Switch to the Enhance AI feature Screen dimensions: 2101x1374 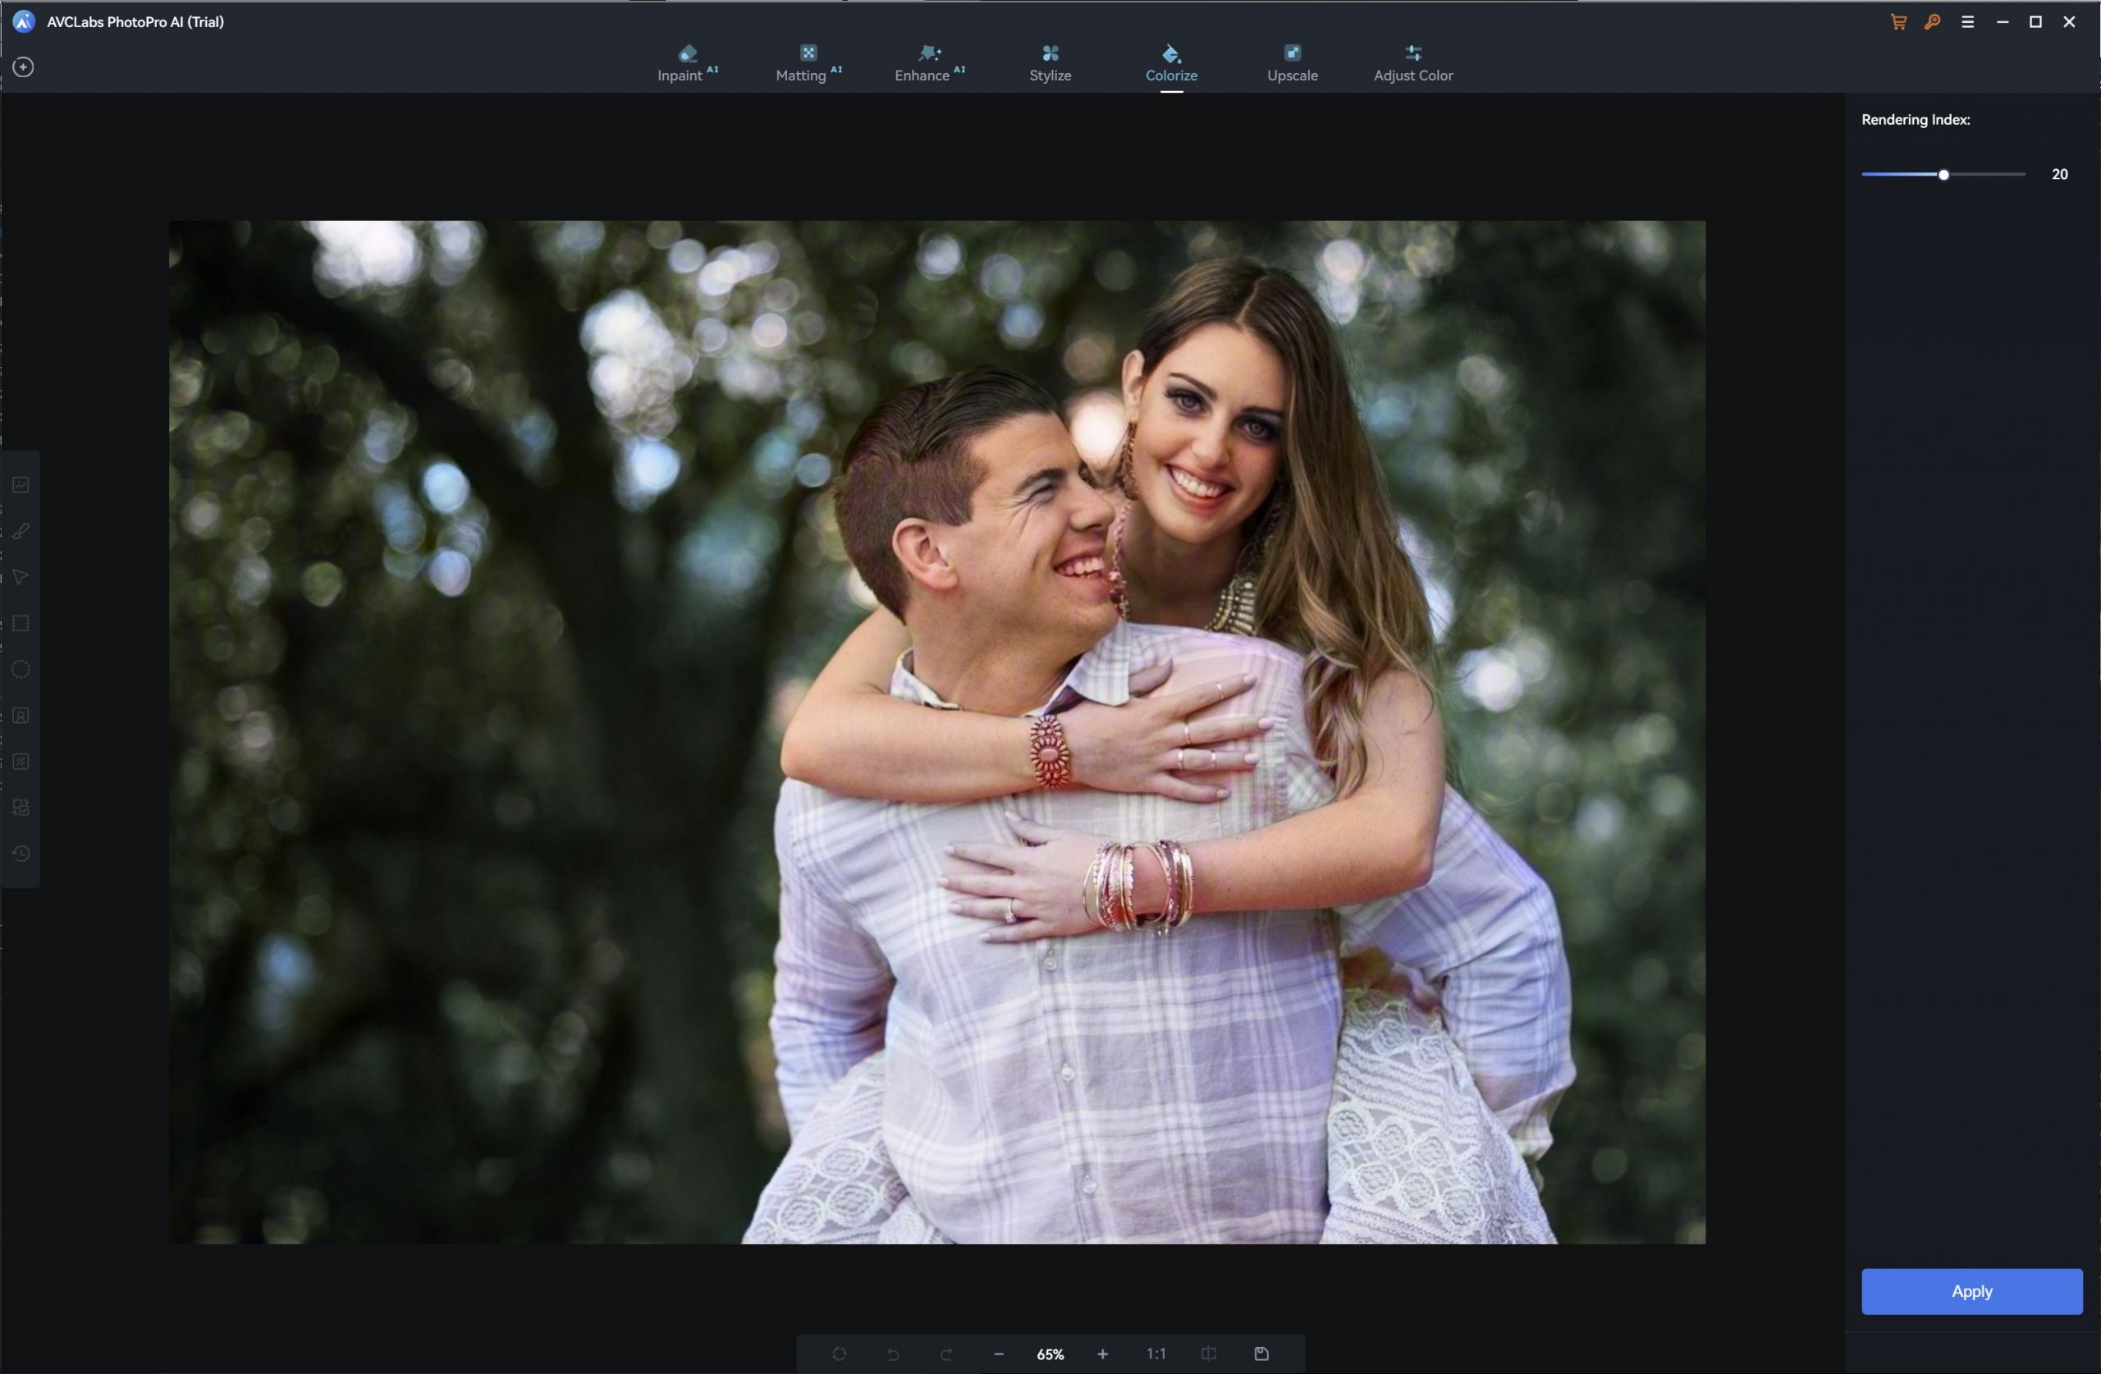pos(927,62)
